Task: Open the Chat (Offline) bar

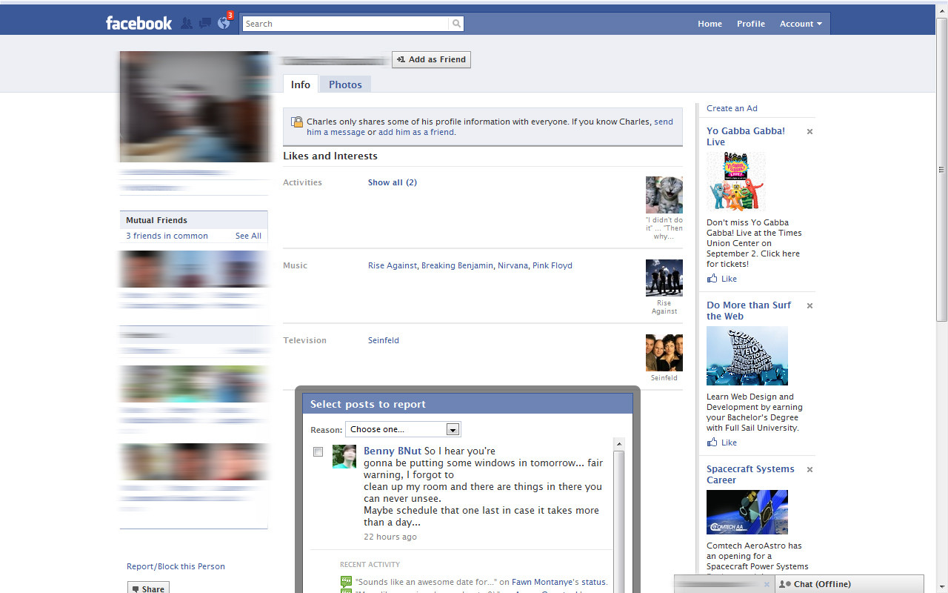Action: coord(822,584)
